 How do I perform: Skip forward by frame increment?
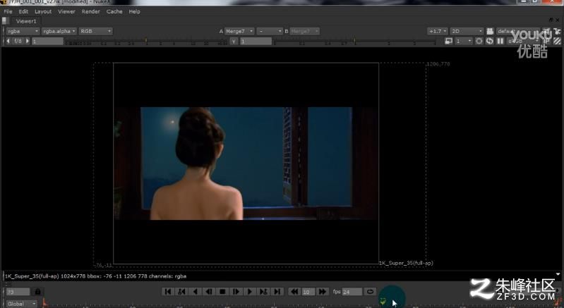[x=323, y=292]
